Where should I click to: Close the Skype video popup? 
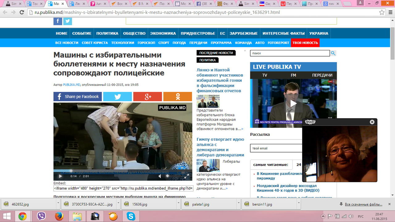pyautogui.click(x=372, y=122)
